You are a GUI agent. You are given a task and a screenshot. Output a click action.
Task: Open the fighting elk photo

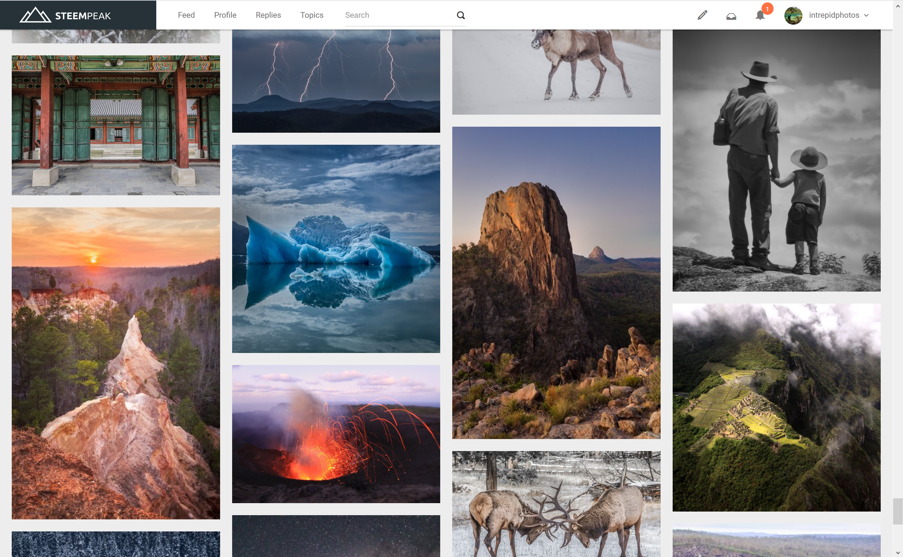click(556, 504)
